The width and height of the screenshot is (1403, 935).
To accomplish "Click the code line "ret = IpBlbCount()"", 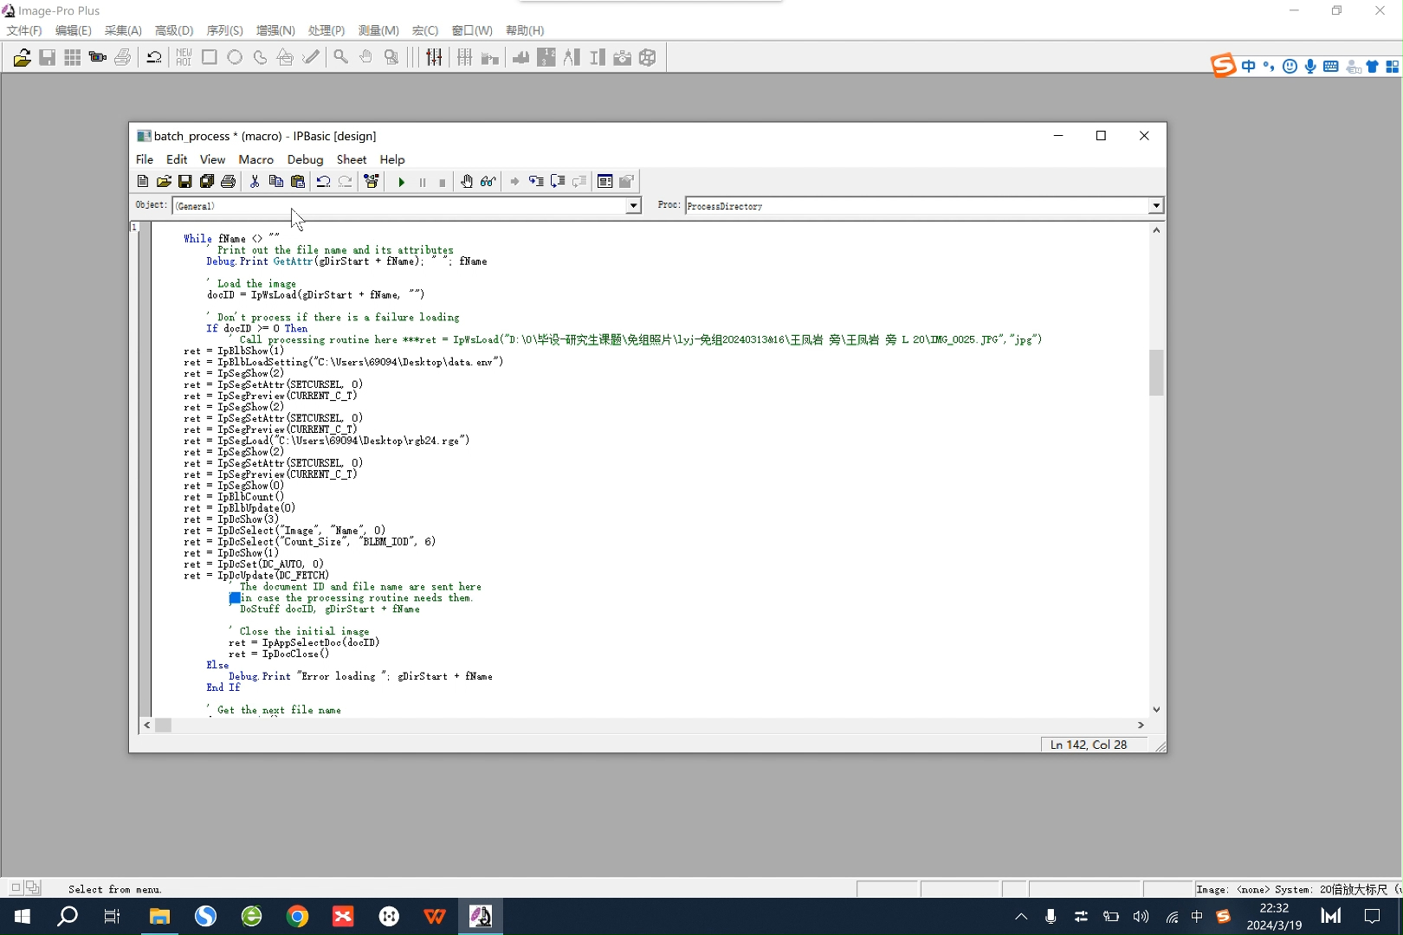I will [x=234, y=497].
